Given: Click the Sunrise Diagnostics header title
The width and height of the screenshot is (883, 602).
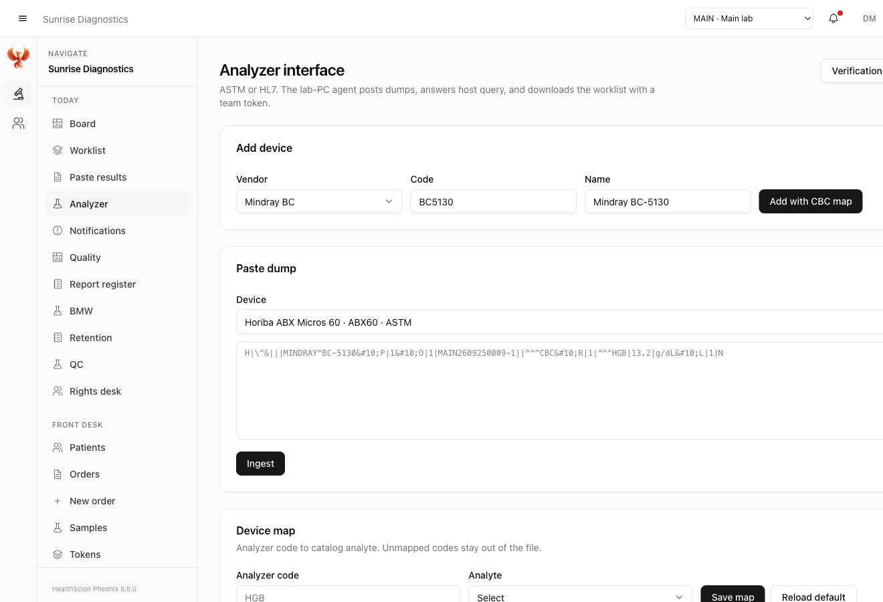Looking at the screenshot, I should click(86, 19).
